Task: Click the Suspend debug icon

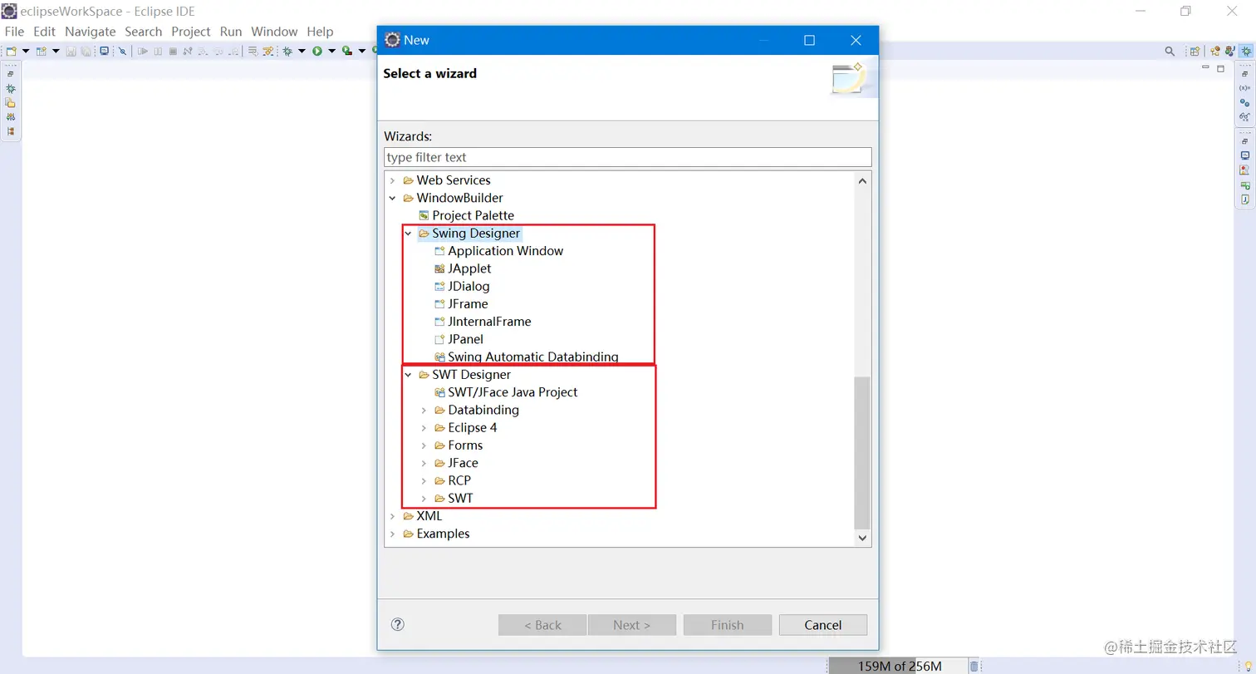Action: [158, 51]
